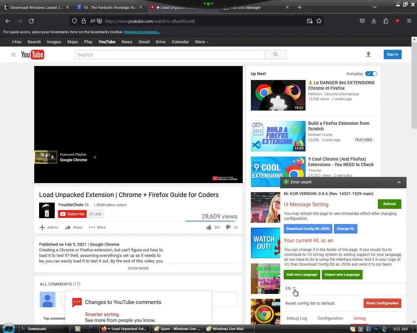417x333 pixels.
Task: Dislike the video with thumbs down
Action: point(228,227)
